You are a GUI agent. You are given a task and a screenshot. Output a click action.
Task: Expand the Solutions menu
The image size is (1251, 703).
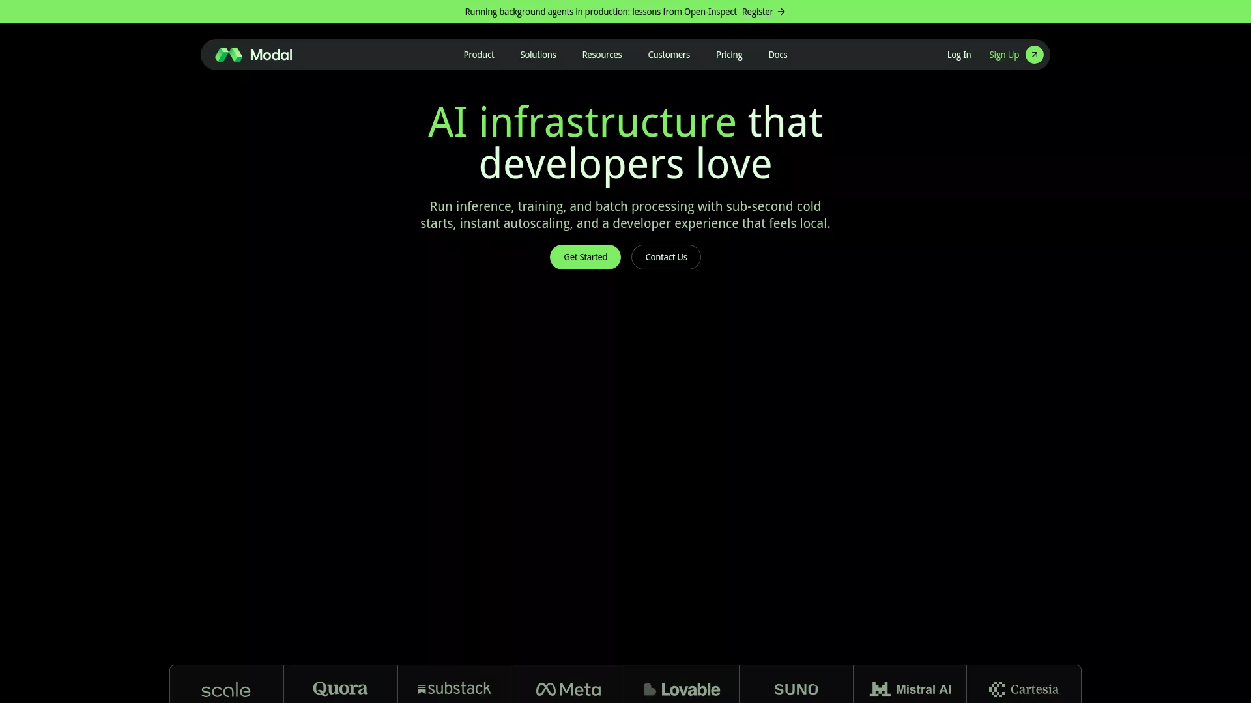tap(538, 55)
